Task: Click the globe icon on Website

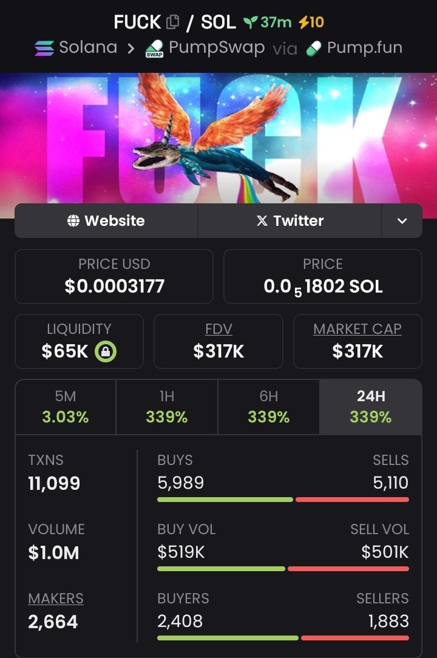Action: [73, 221]
